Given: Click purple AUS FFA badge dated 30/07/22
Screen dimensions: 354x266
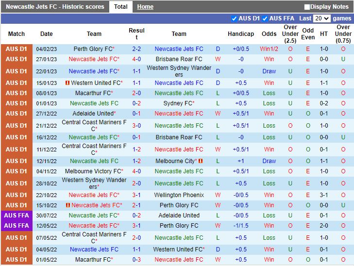Looking at the screenshot, I should [17, 216].
